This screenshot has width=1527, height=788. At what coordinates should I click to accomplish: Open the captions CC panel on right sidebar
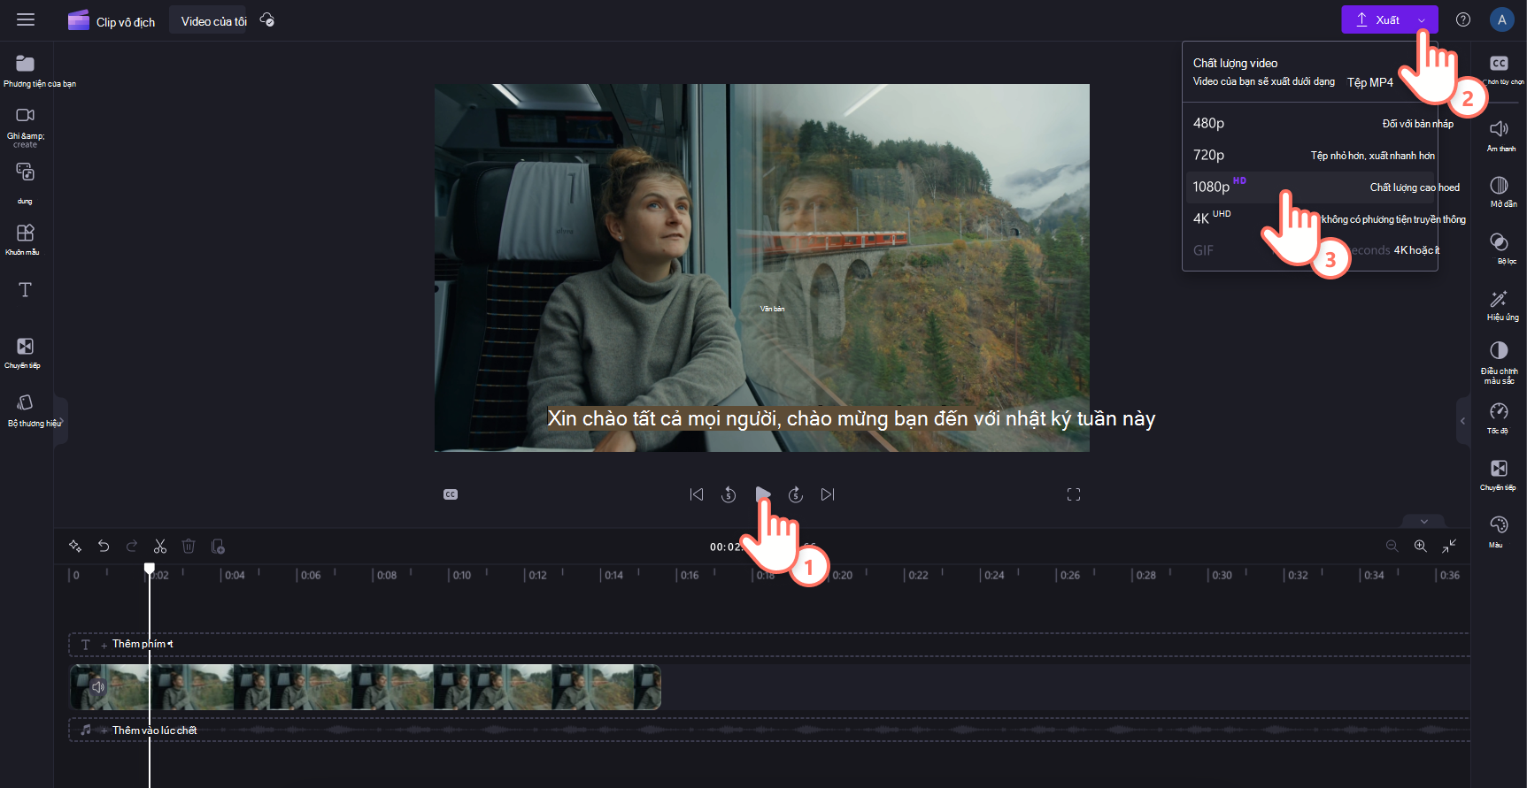click(x=1499, y=64)
